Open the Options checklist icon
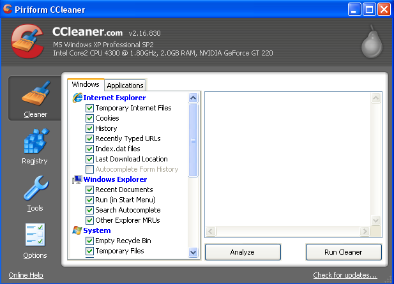The height and width of the screenshot is (284, 394). click(x=35, y=235)
